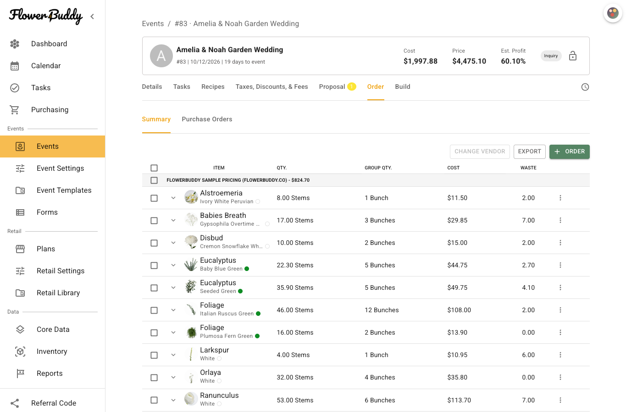Switch to the Purchase Orders sub-tab

(x=207, y=119)
